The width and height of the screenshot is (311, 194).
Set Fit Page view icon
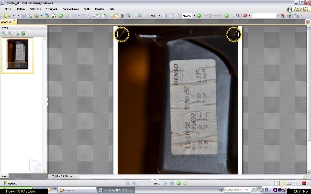point(171,16)
